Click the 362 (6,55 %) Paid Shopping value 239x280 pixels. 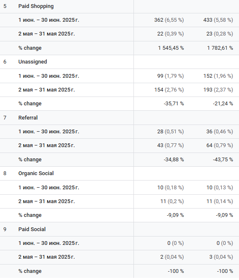tap(169, 20)
